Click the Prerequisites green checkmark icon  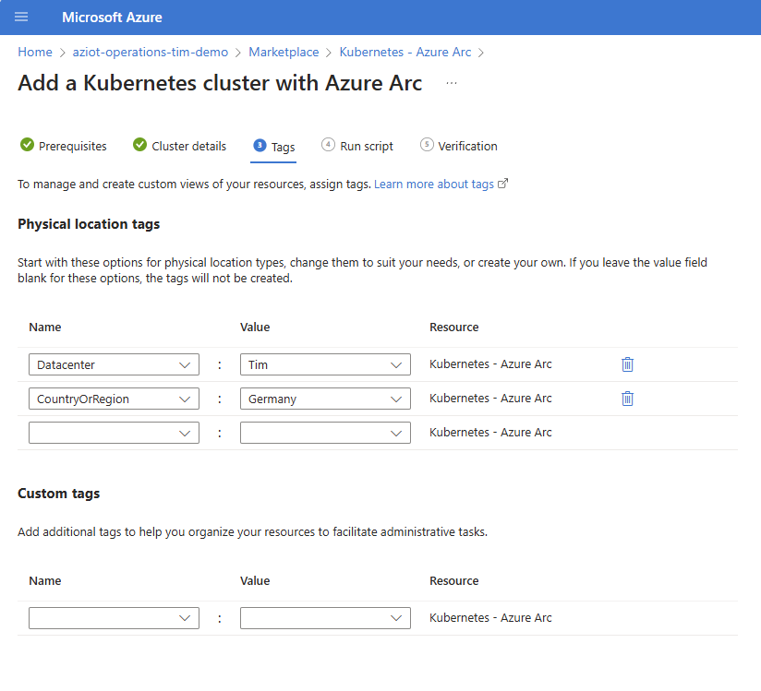coord(27,145)
